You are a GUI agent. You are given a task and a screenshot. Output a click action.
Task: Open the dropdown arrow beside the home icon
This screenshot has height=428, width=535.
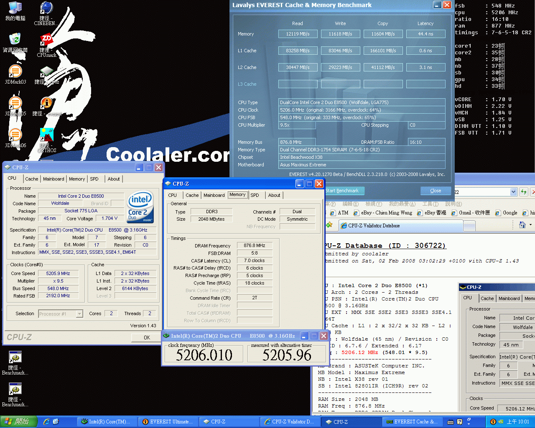coord(530,225)
